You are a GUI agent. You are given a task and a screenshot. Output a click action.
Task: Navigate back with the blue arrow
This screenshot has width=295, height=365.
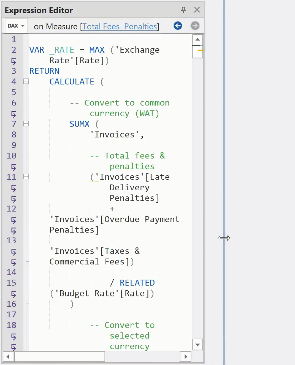coord(178,26)
